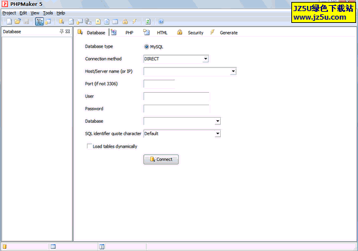Click the Connect button

point(161,159)
